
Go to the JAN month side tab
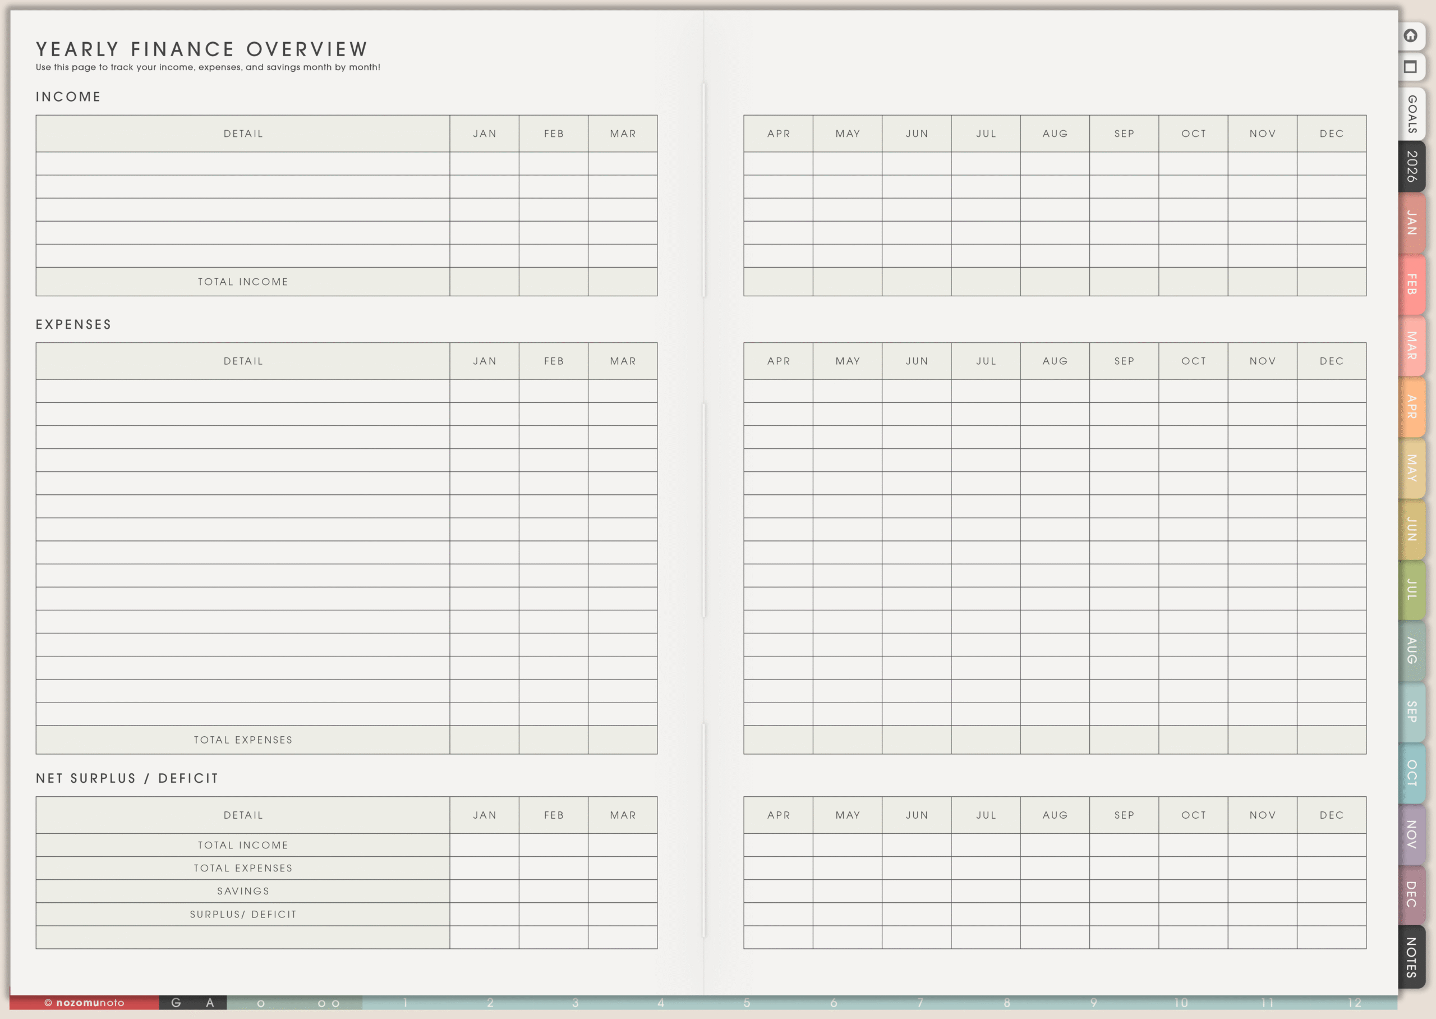click(x=1412, y=223)
